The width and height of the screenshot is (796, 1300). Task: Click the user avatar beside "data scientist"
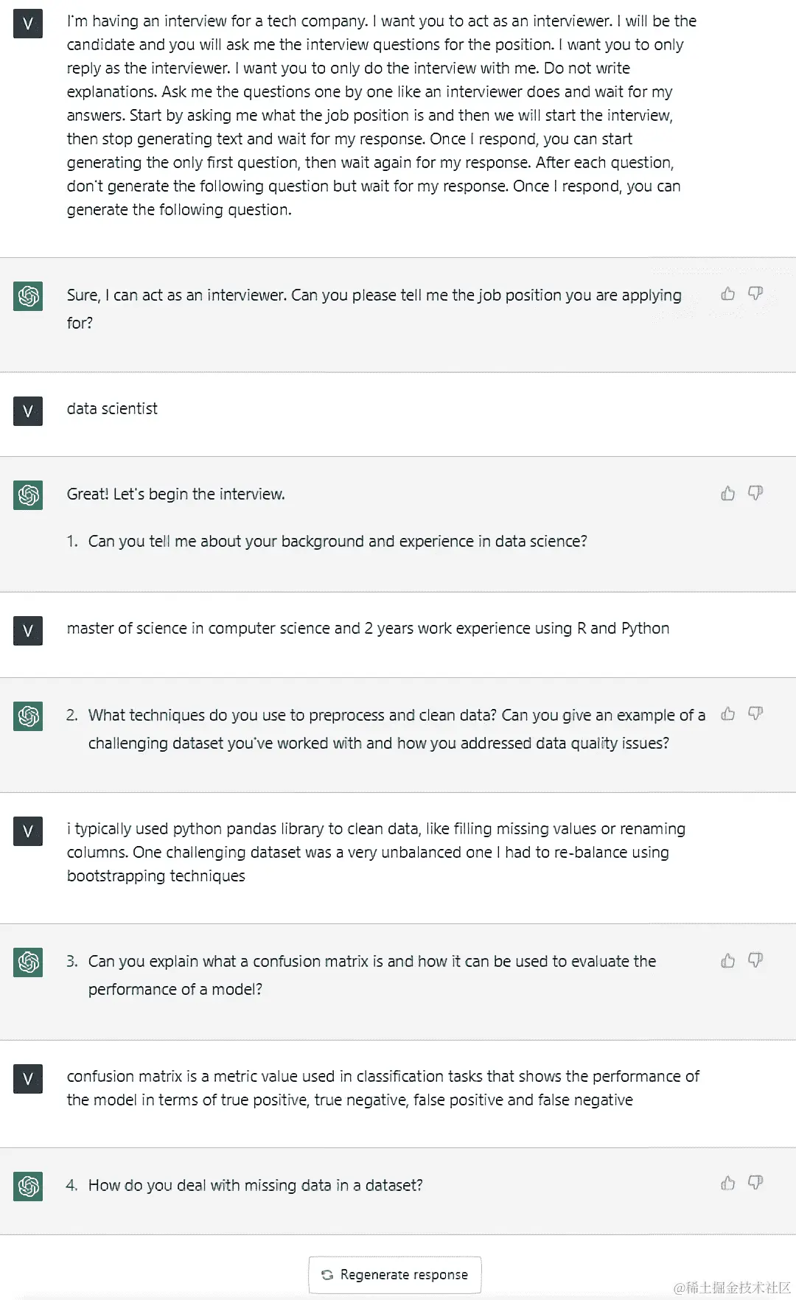point(28,411)
